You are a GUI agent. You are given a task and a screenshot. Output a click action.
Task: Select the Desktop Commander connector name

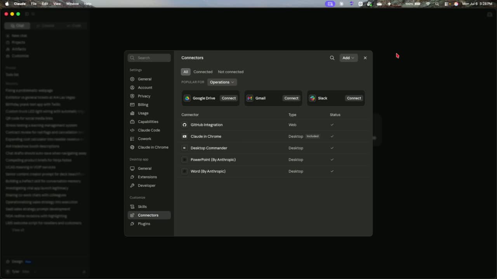pyautogui.click(x=209, y=148)
